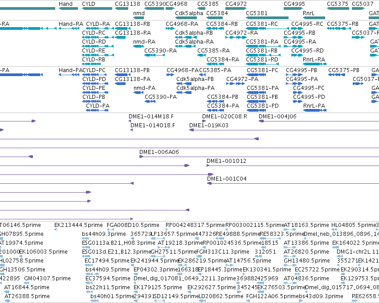Viewport: 379px width, 303px height.
Task: Click the ESG0113a.B21_H08.3prime EST
Action: click(x=86, y=247)
